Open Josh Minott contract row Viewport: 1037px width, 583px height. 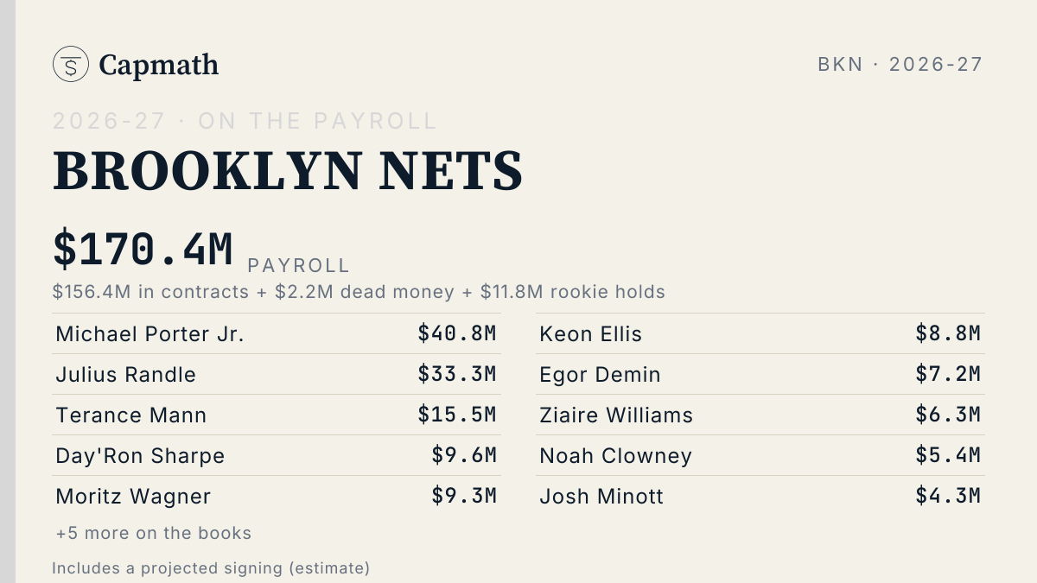pyautogui.click(x=760, y=497)
